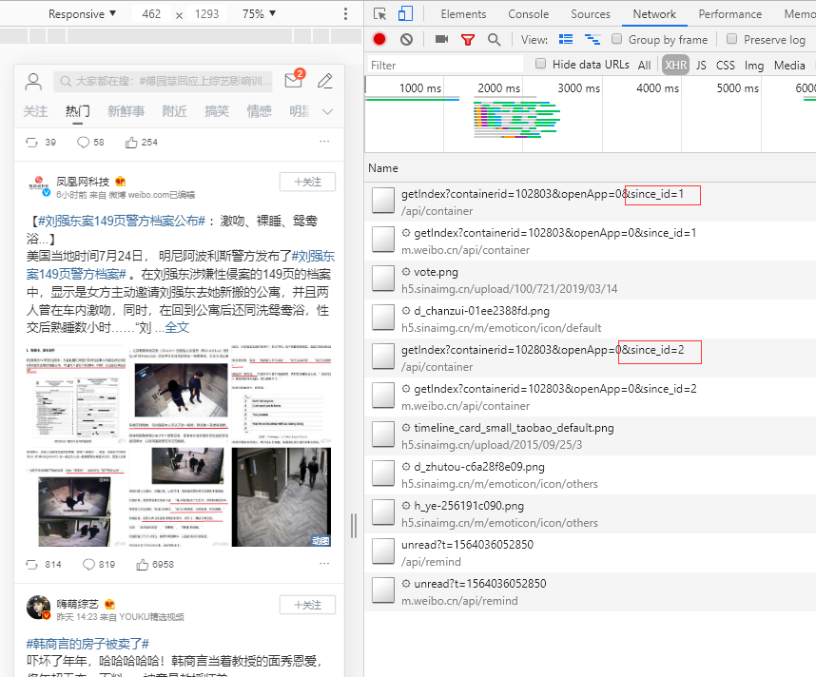Toggle device toolbar icon in DevTools
Screen dimensions: 816x677
405,13
